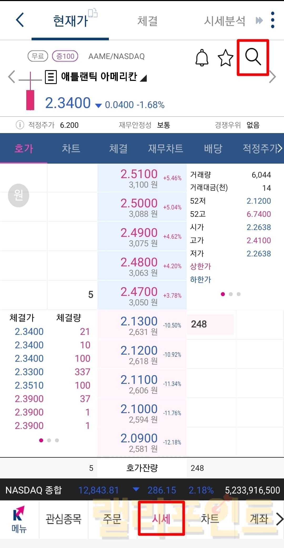This screenshot has height=548, width=284.
Task: Select the 재무차트 tab
Action: (165, 149)
